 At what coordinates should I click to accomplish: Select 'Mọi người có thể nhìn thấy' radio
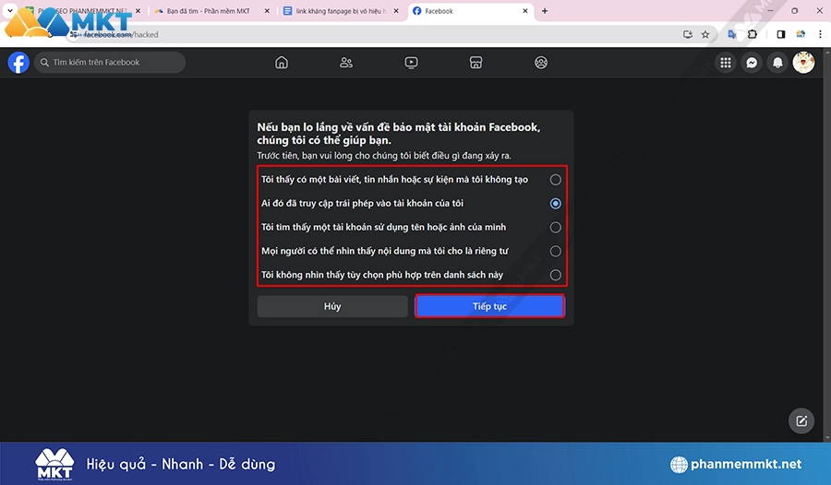click(555, 251)
